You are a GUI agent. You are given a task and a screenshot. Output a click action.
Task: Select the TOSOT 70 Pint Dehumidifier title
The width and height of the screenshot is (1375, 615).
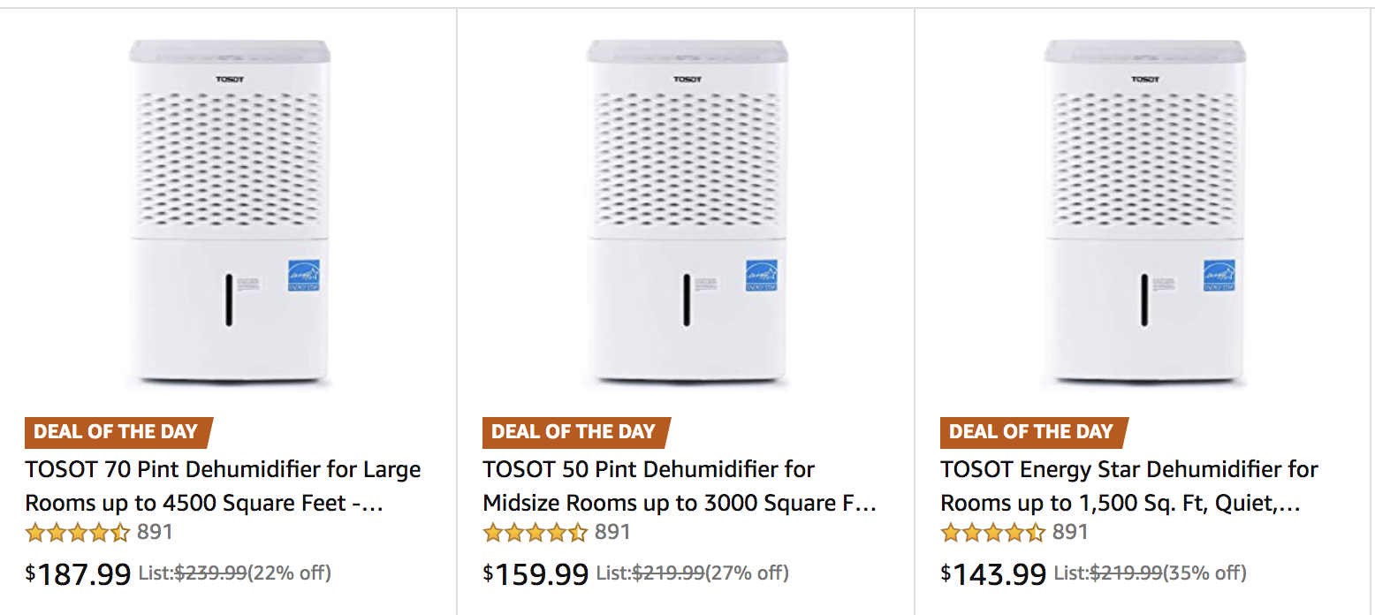coord(223,486)
